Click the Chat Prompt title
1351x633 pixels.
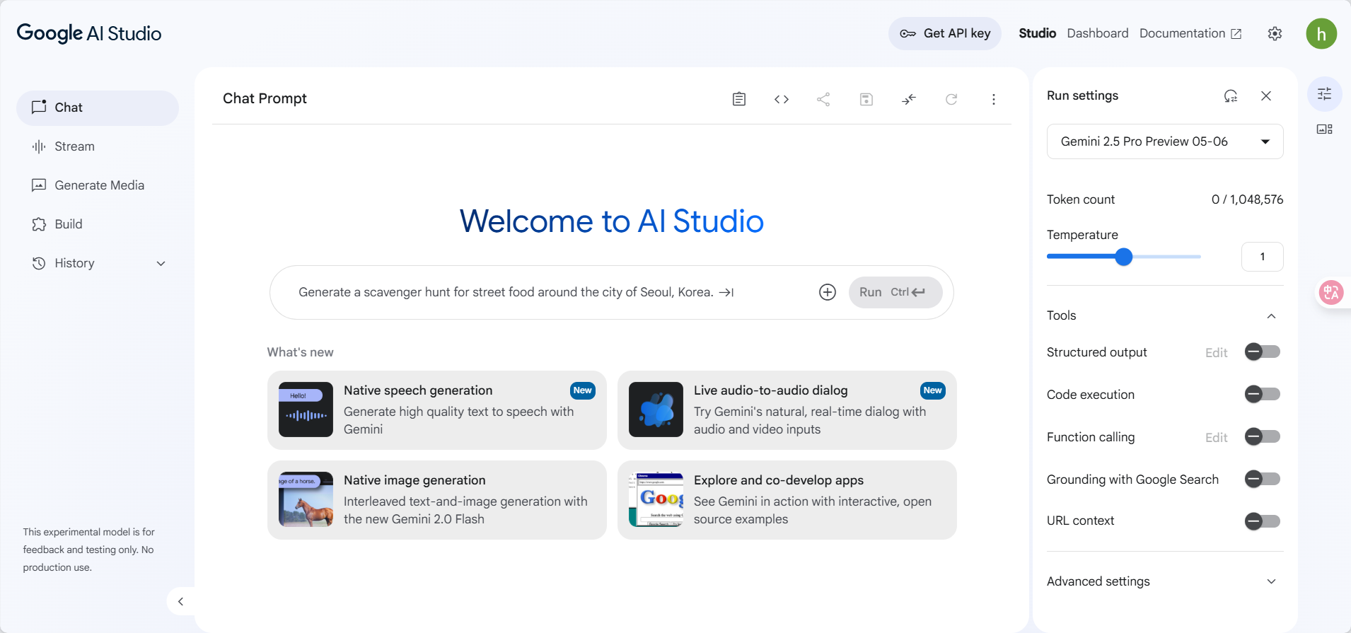point(265,98)
